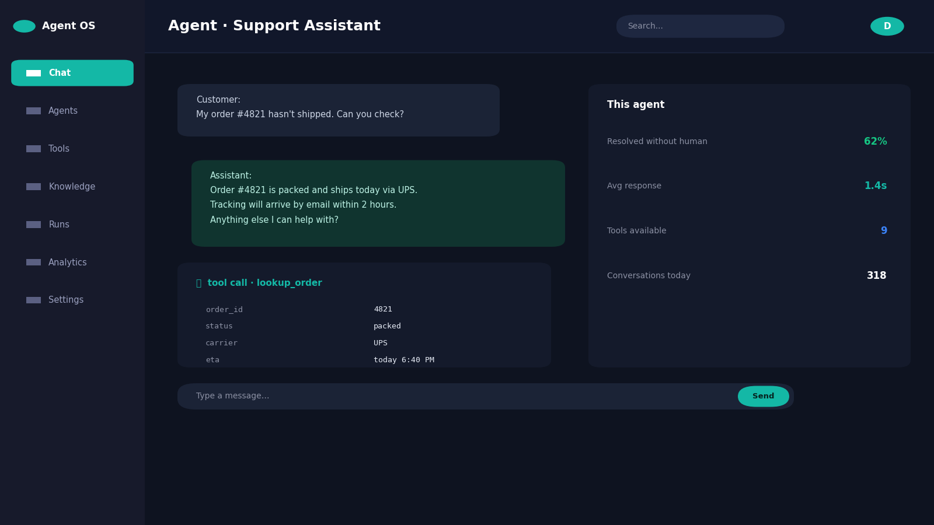Click the eta value today 6:40 PM
Image resolution: width=934 pixels, height=525 pixels.
tap(404, 360)
